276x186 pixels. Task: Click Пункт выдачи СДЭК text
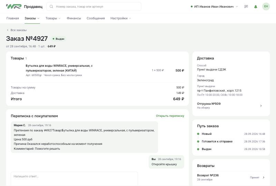click(x=211, y=69)
